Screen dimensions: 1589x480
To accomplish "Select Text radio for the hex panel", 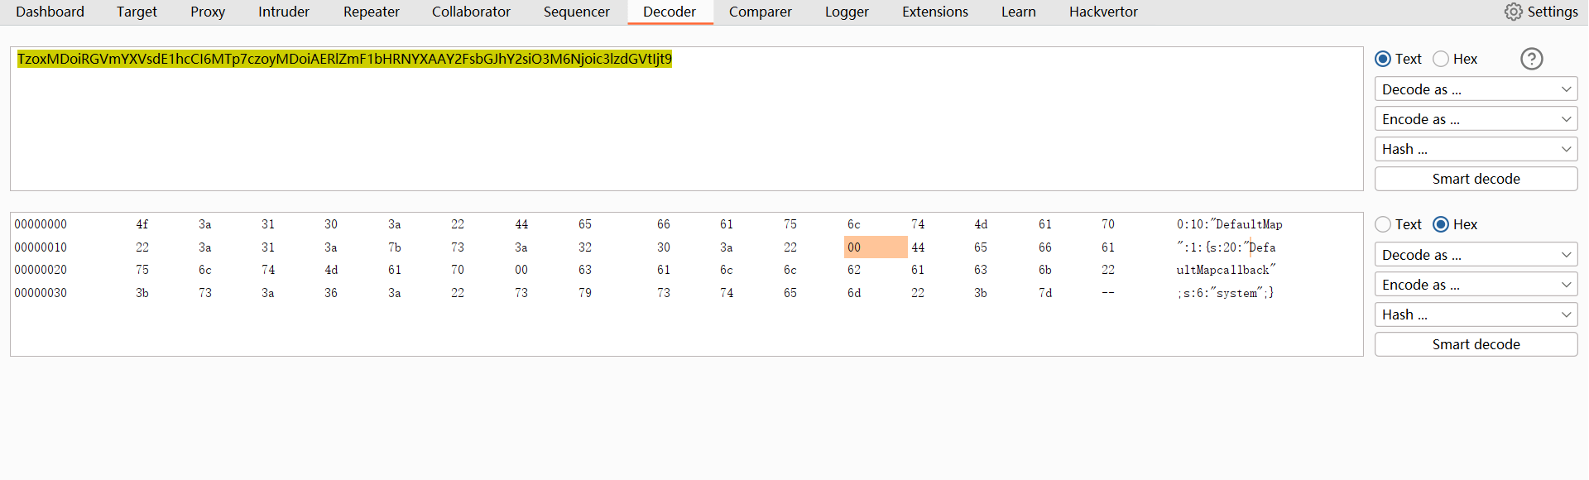I will click(1383, 224).
